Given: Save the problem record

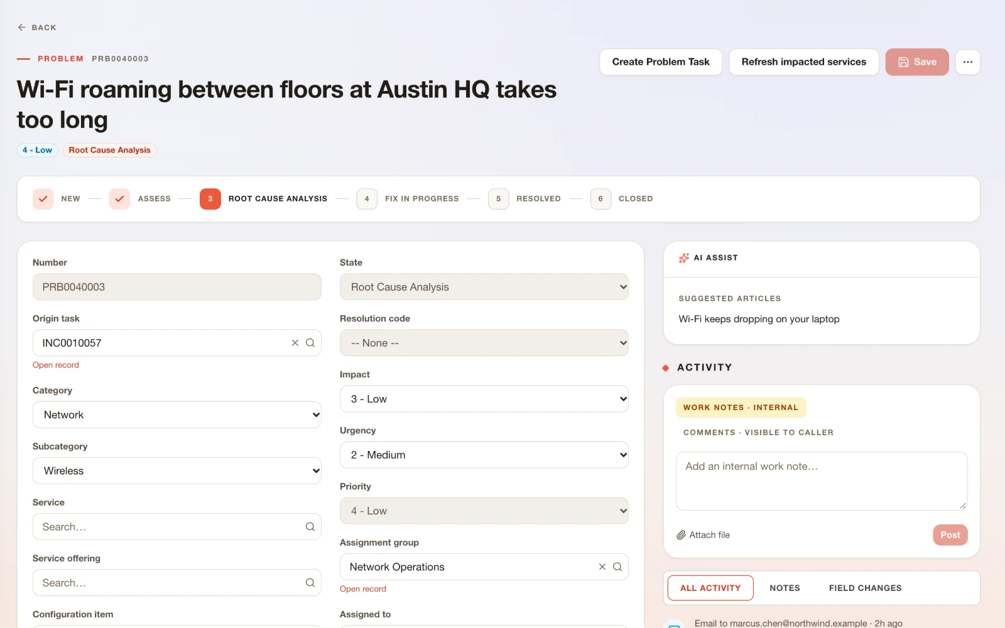Looking at the screenshot, I should [x=917, y=62].
